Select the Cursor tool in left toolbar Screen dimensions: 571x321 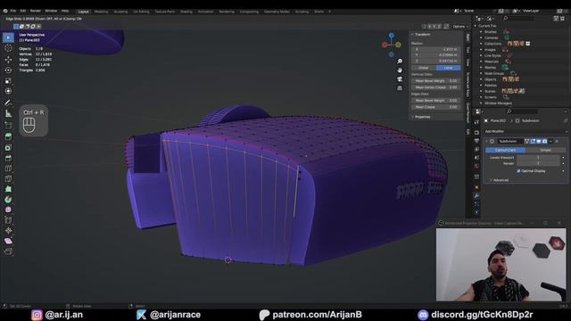tap(8, 48)
